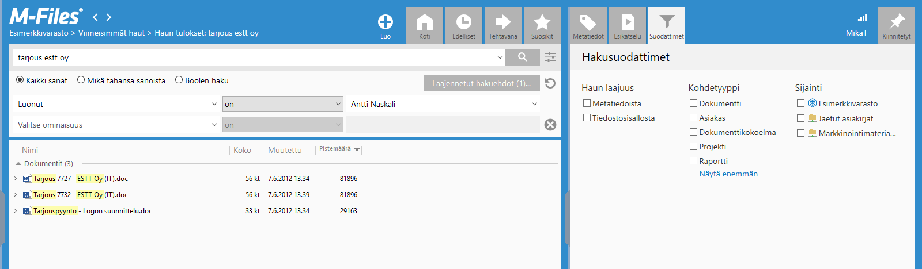
Task: Remove the empty condition row with X
Action: [x=550, y=125]
